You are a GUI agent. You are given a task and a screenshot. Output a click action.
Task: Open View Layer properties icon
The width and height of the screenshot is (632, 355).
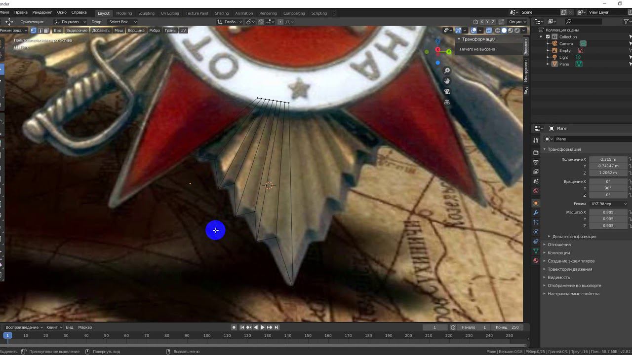536,172
